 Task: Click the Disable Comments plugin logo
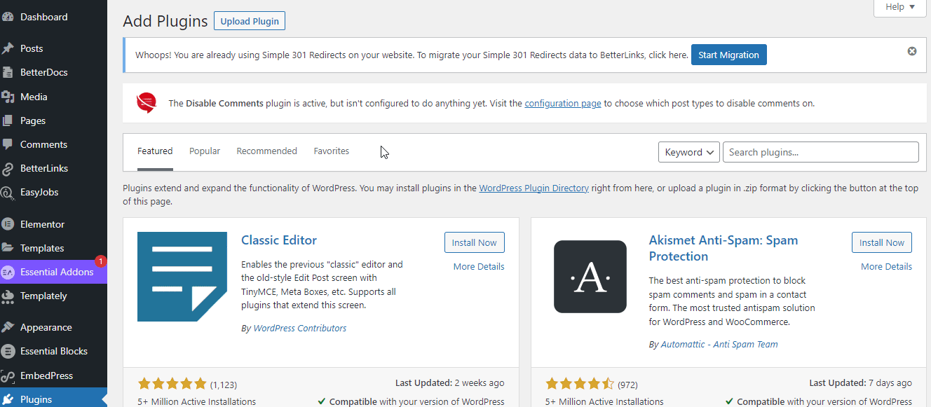coord(147,103)
